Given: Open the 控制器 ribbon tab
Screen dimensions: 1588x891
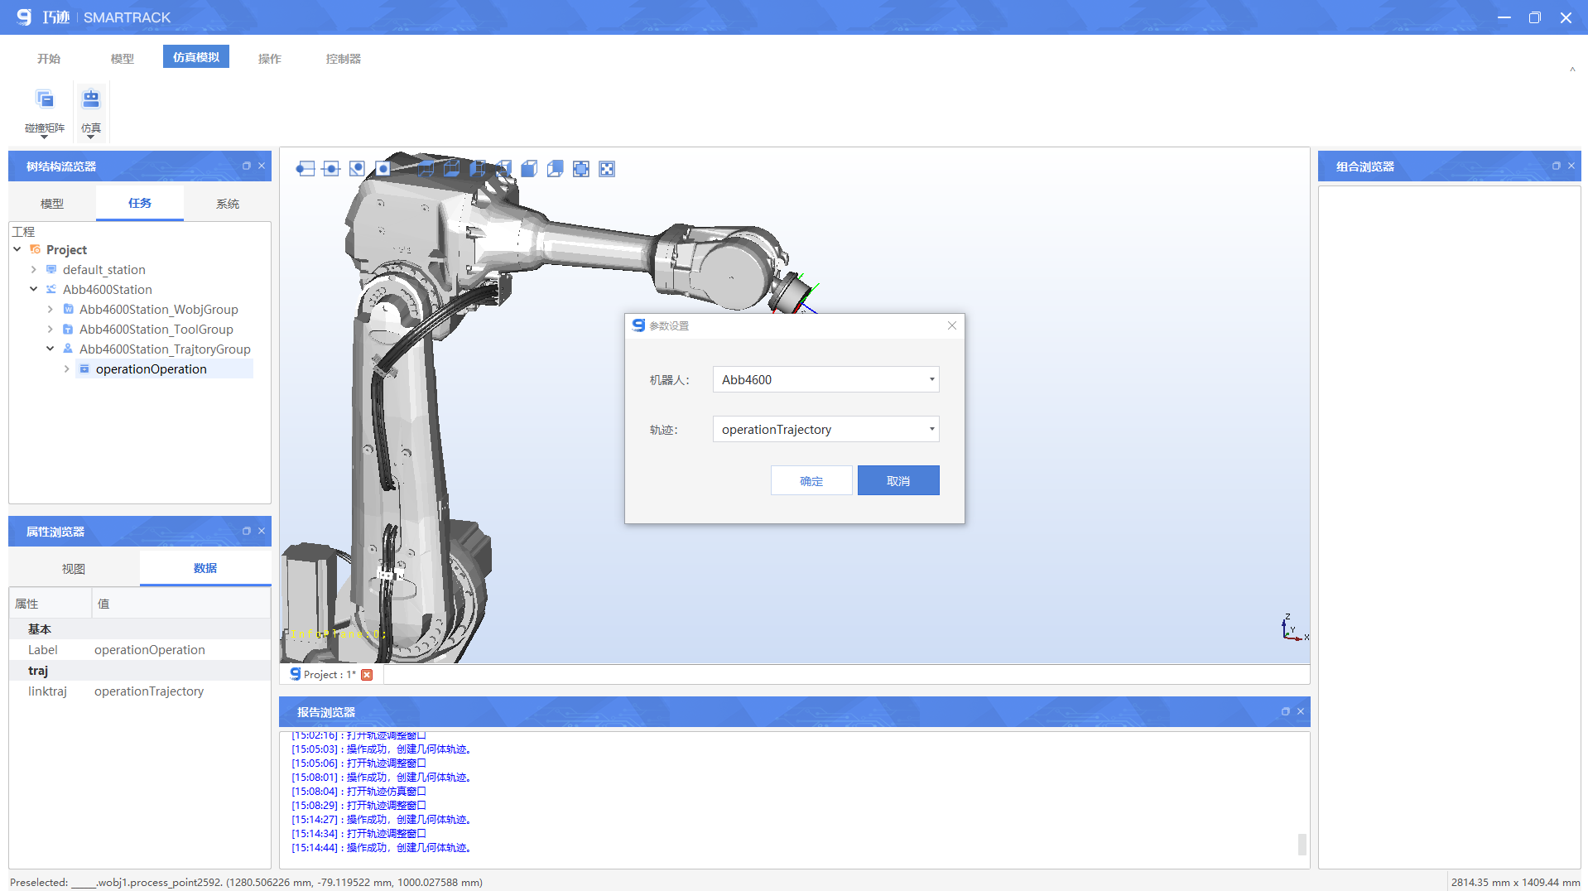Looking at the screenshot, I should point(344,59).
